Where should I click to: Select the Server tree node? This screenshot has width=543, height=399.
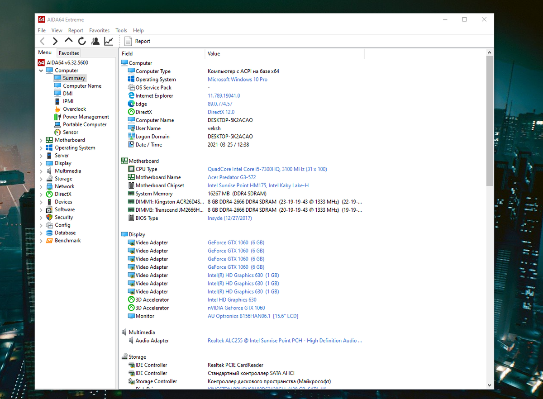[x=62, y=155]
